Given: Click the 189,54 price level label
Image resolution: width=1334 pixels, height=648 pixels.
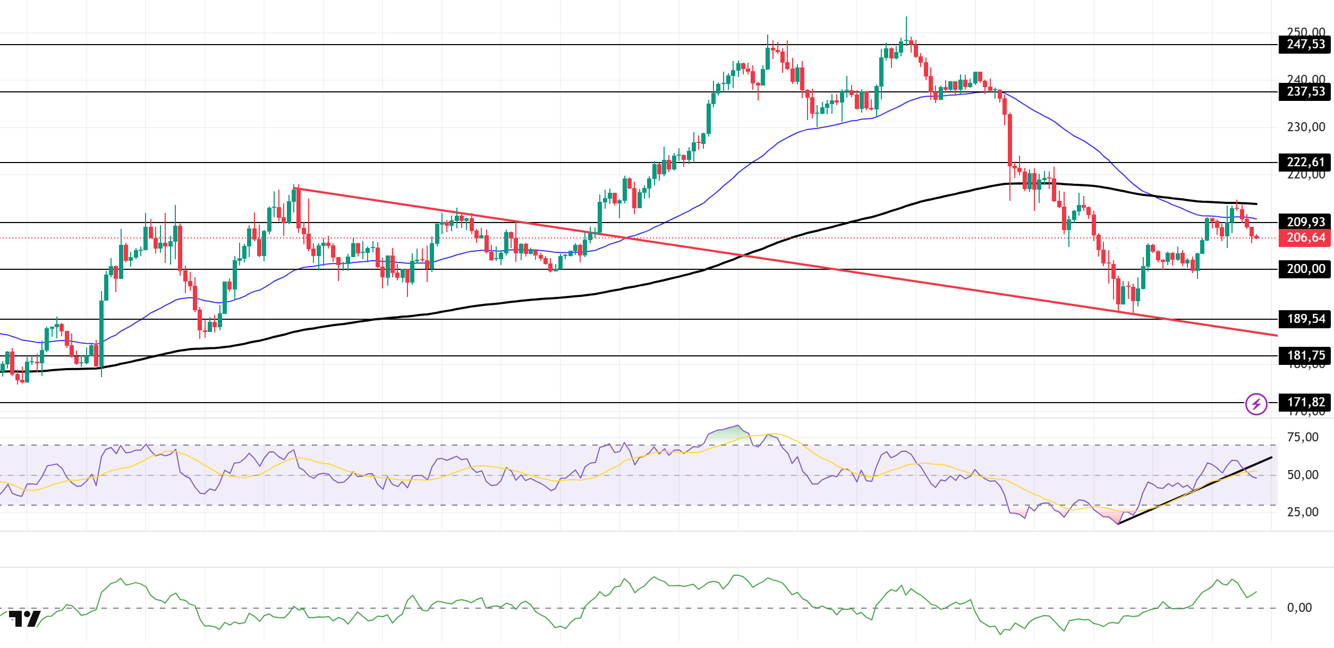Looking at the screenshot, I should point(1305,319).
